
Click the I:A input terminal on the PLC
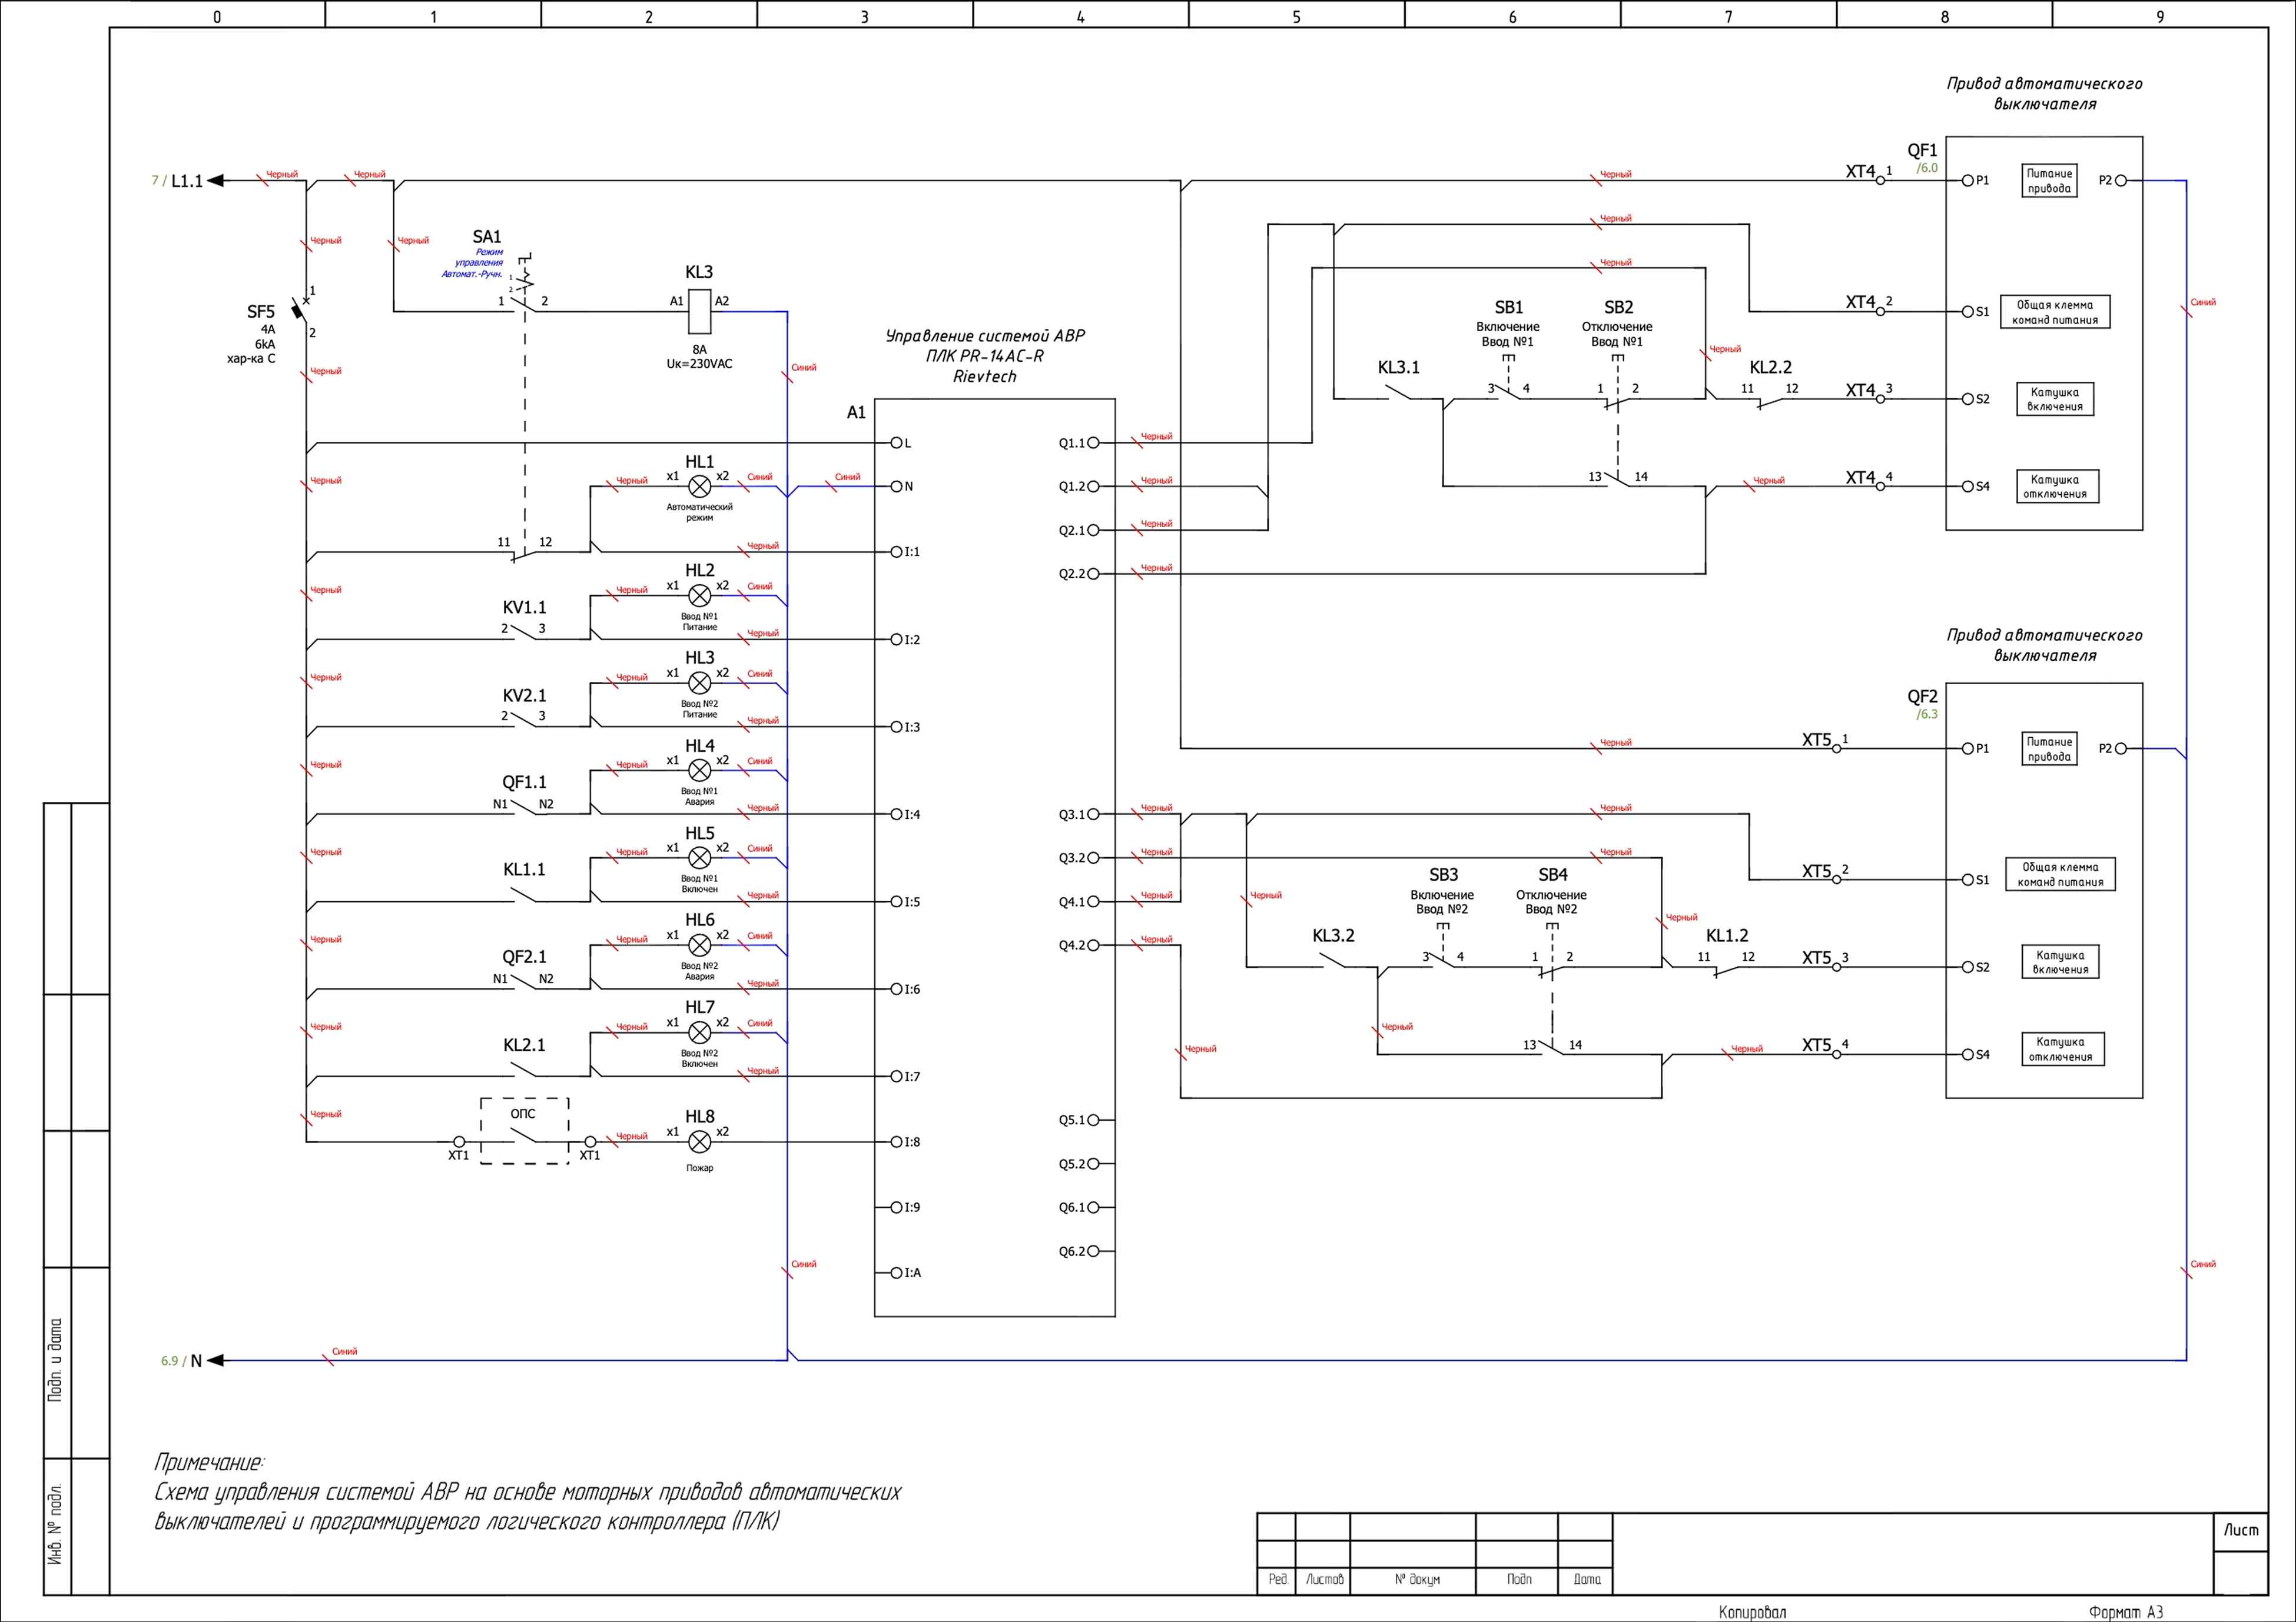point(897,1272)
